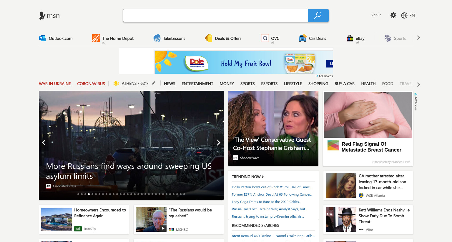Go to previous slide in carousel
The image size is (452, 242).
[x=44, y=143]
